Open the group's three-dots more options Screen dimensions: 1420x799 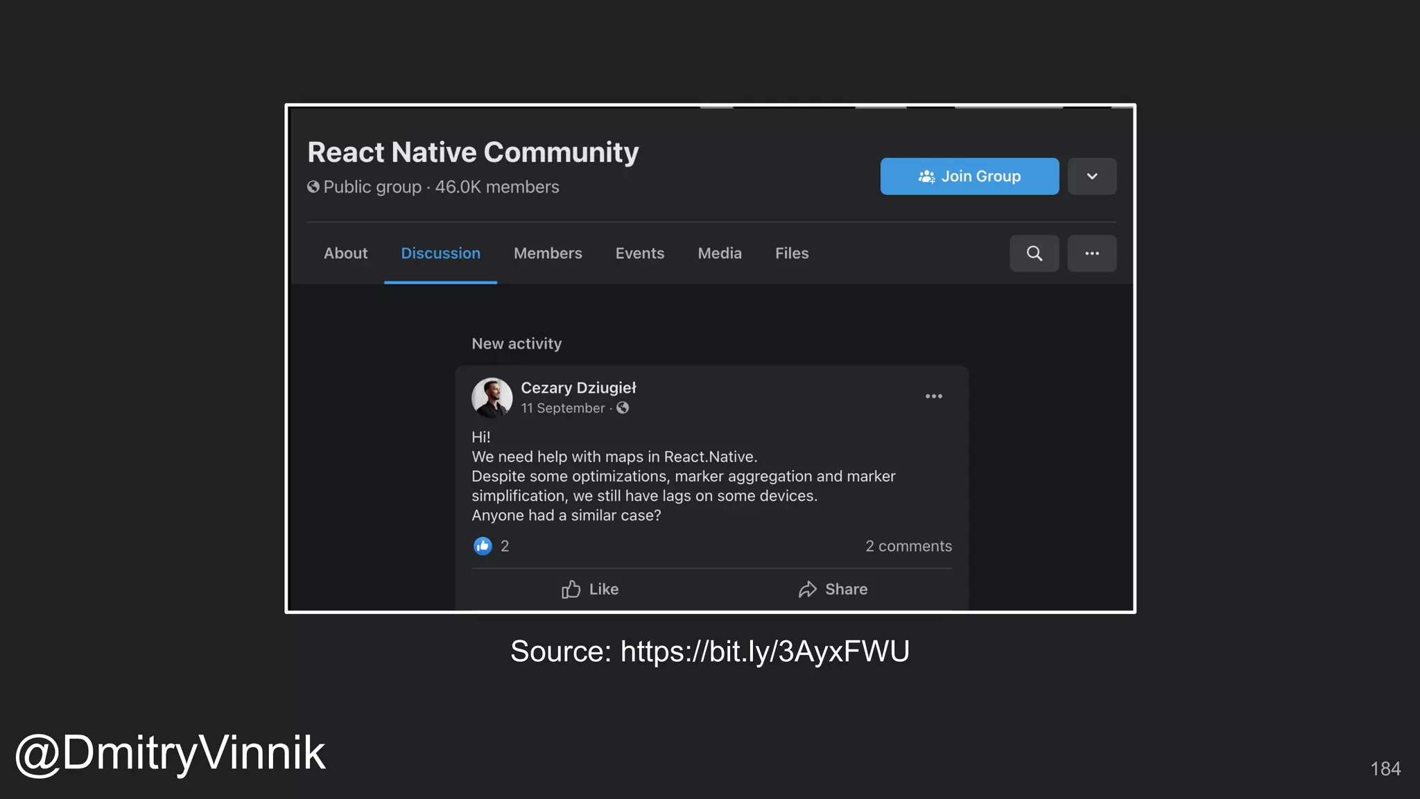pos(1091,254)
